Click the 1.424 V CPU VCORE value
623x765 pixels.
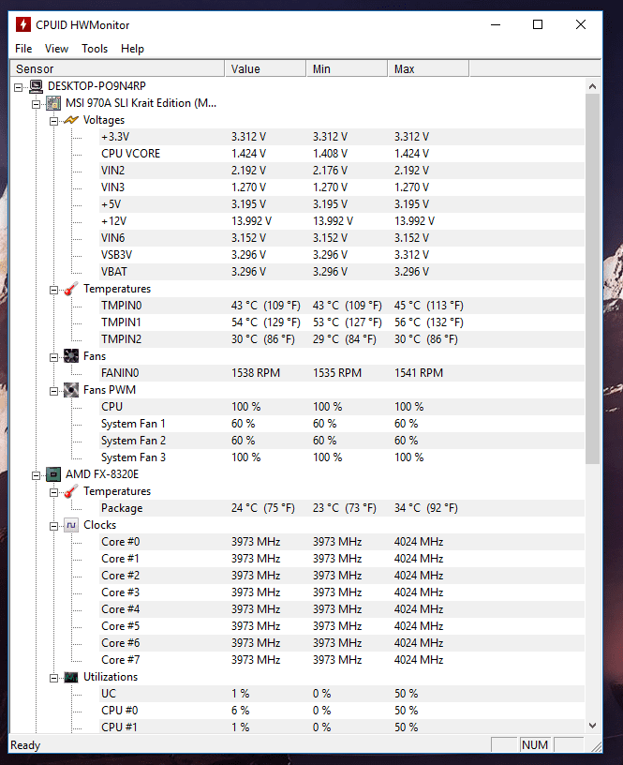[x=248, y=154]
